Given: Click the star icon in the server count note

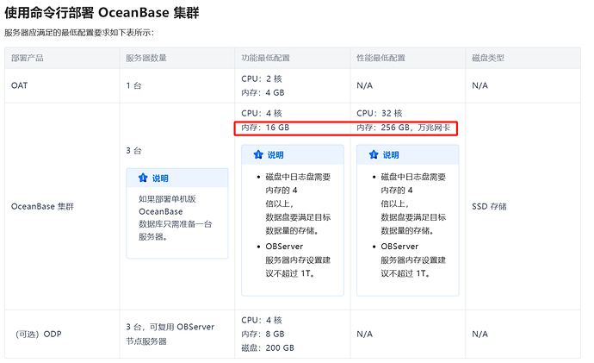Looking at the screenshot, I should (x=143, y=178).
